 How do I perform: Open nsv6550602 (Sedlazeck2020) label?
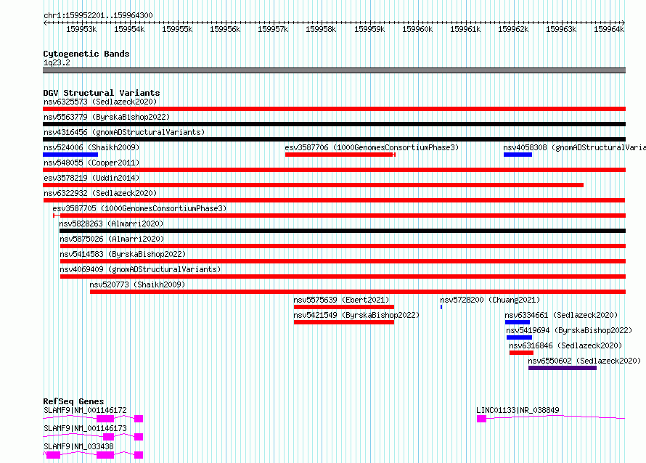(584, 361)
